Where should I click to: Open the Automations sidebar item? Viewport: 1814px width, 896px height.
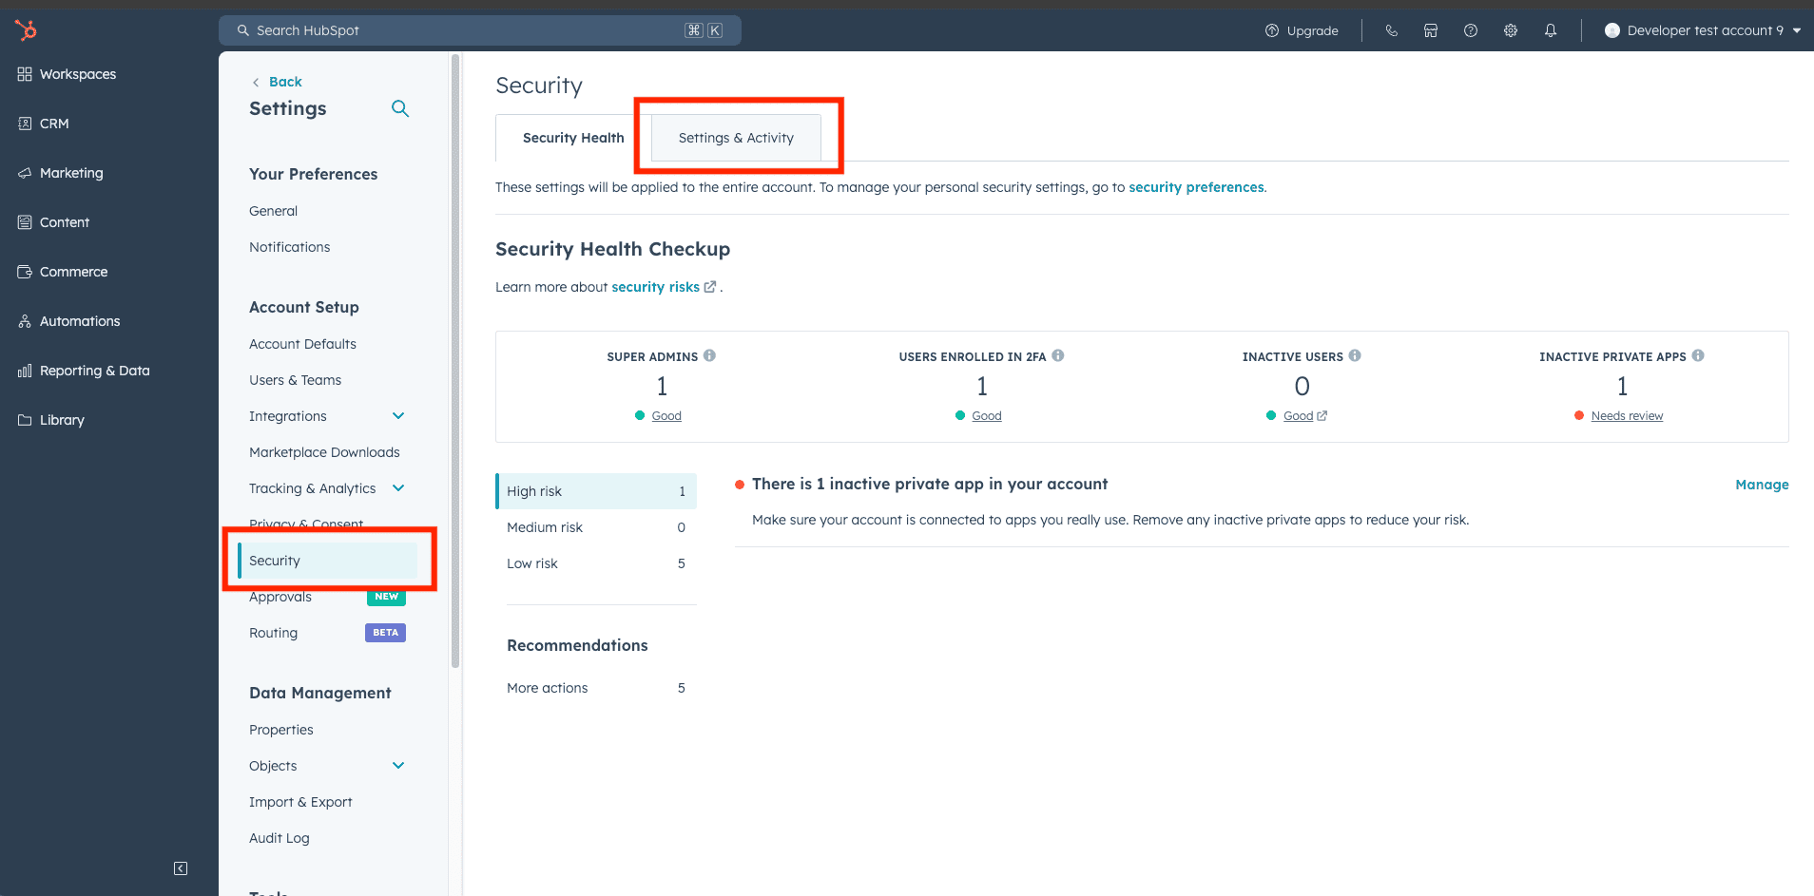79,321
